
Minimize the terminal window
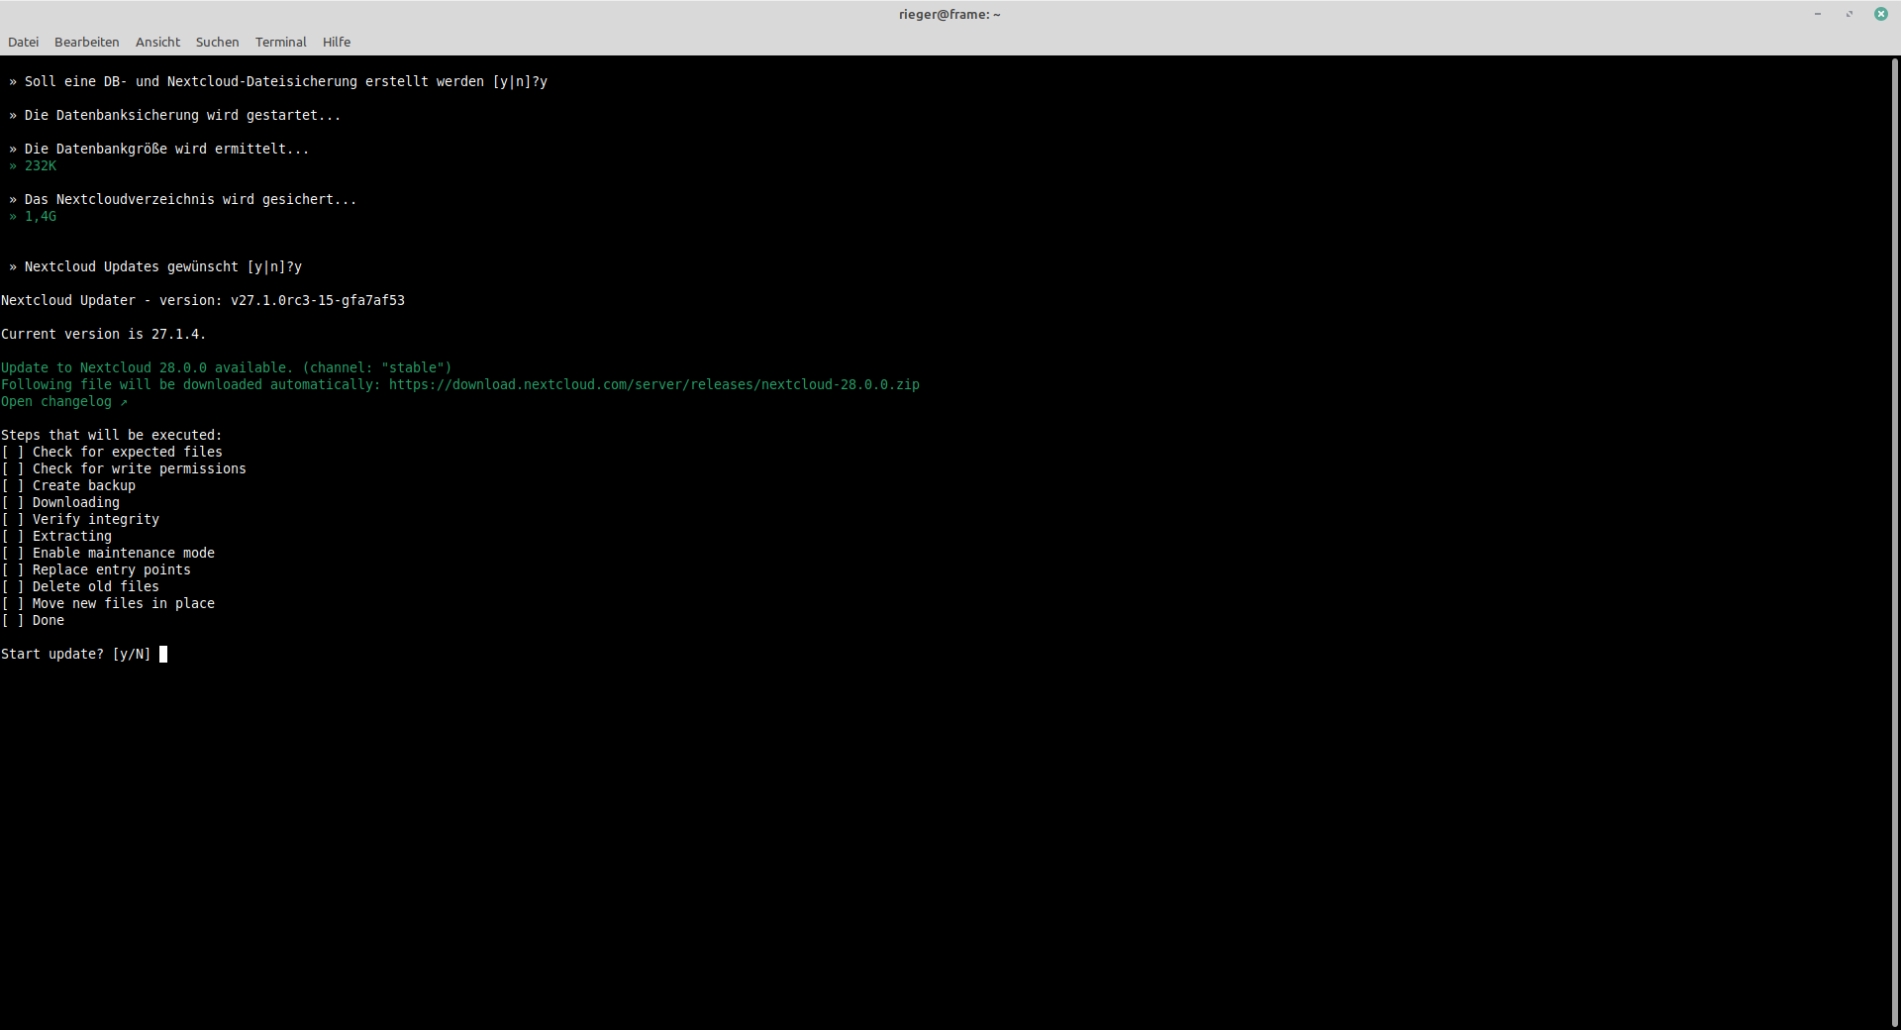pos(1818,14)
